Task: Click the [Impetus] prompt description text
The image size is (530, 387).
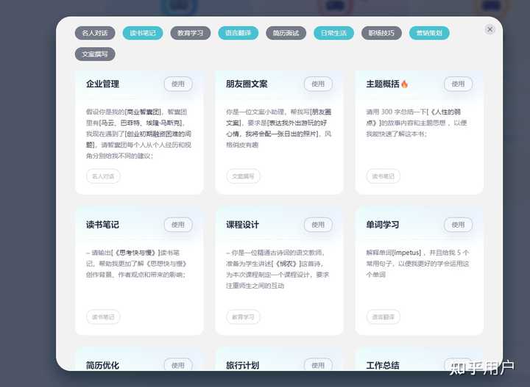Action: click(417, 264)
